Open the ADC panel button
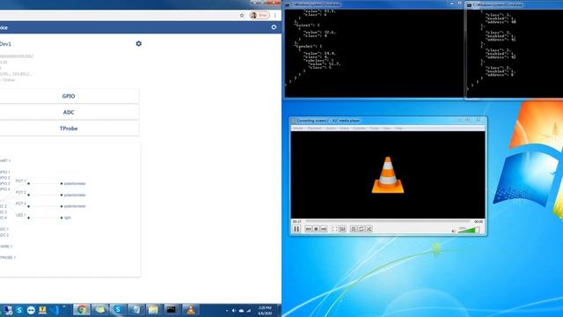This screenshot has height=317, width=563. pyautogui.click(x=69, y=112)
